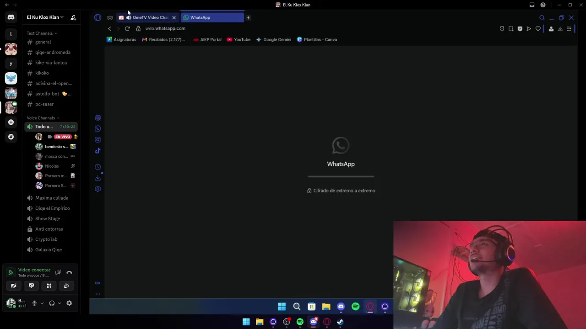Toggle Discord microphone mute
The width and height of the screenshot is (586, 329).
[x=34, y=303]
